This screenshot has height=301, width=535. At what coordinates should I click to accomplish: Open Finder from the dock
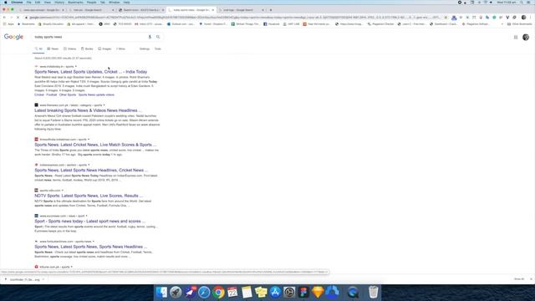pos(161,293)
